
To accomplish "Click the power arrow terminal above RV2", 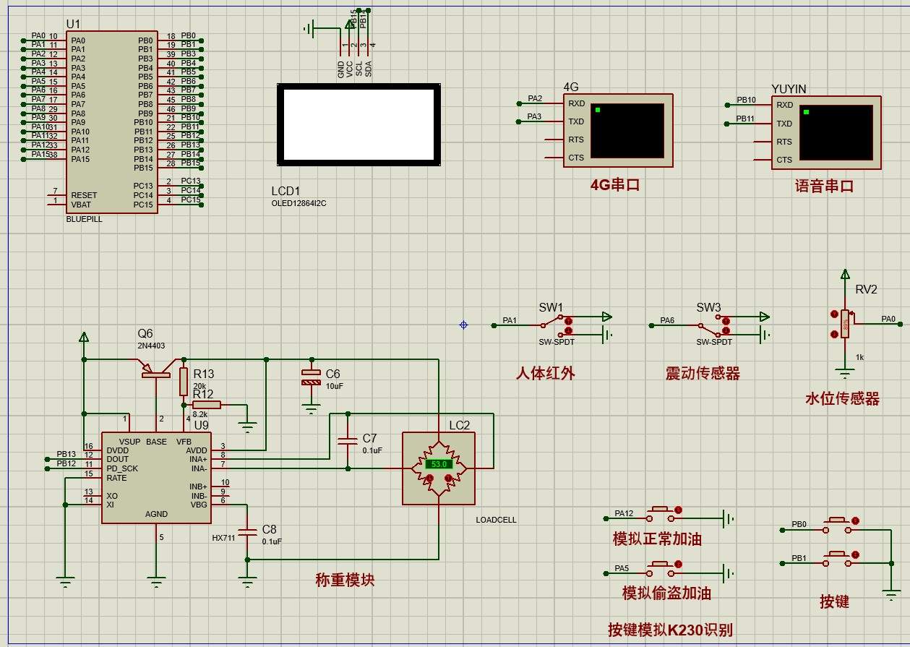I will 844,275.
